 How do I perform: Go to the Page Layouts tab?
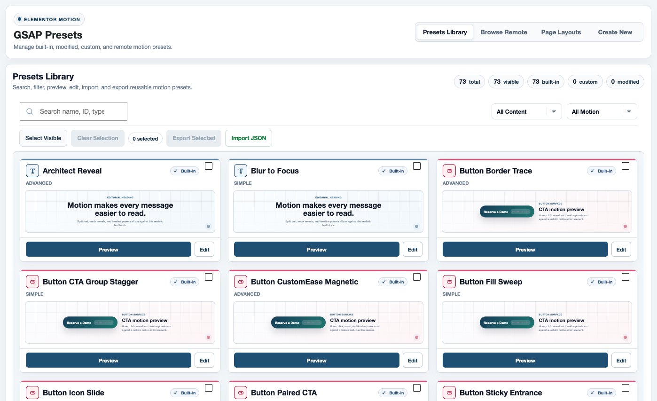pos(561,32)
